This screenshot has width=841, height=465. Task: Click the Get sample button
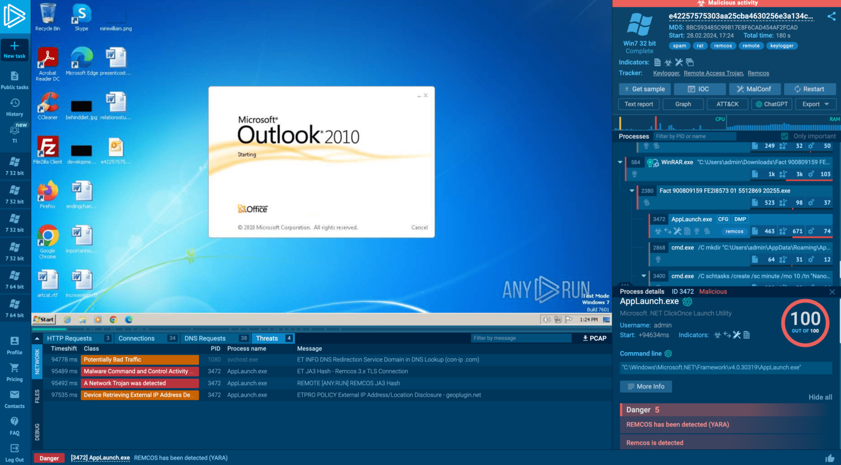tap(644, 89)
